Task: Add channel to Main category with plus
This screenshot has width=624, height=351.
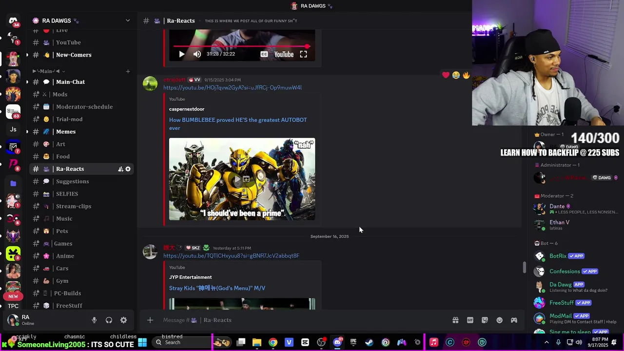Action: pos(128,71)
